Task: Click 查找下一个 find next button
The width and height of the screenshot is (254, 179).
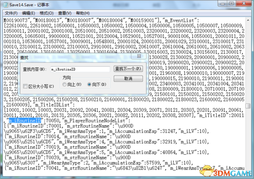Action: [x=128, y=69]
